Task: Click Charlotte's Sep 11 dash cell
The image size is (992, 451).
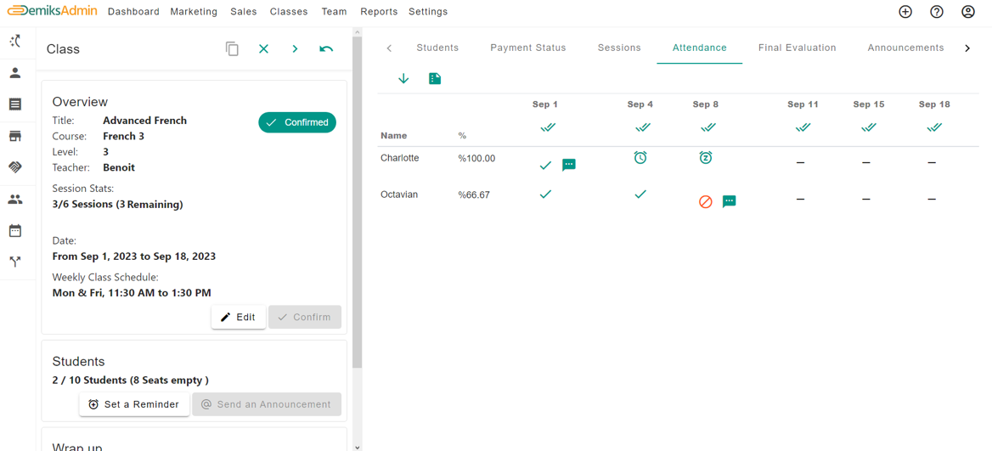Action: click(800, 163)
